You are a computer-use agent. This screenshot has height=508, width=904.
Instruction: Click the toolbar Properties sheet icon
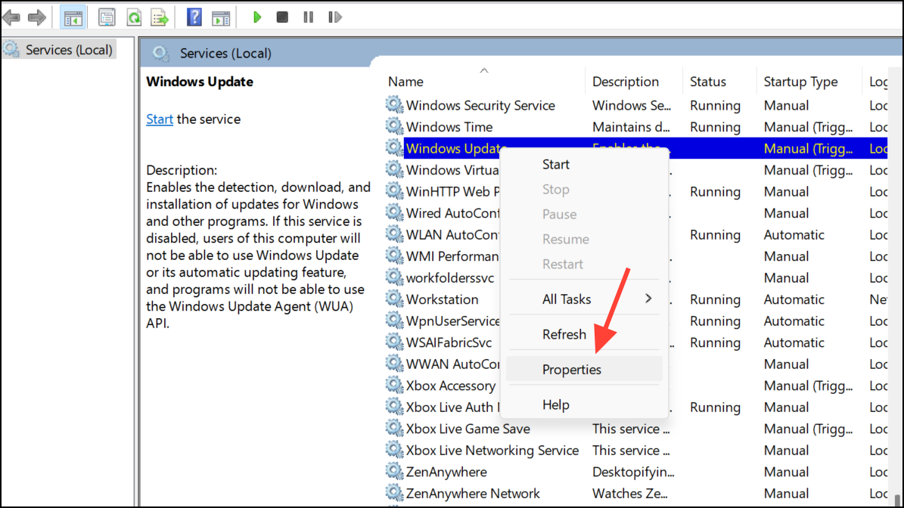coord(107,17)
